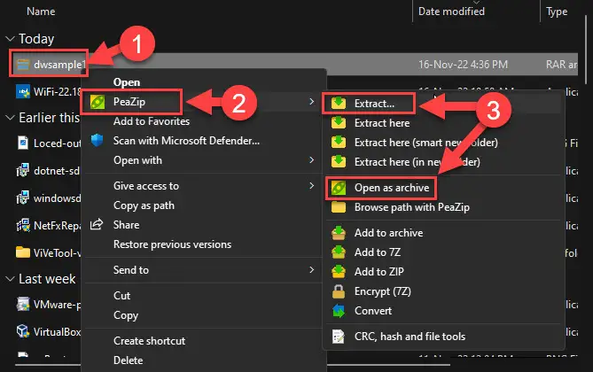Choose Restore previous versions
This screenshot has width=593, height=372.
[172, 244]
